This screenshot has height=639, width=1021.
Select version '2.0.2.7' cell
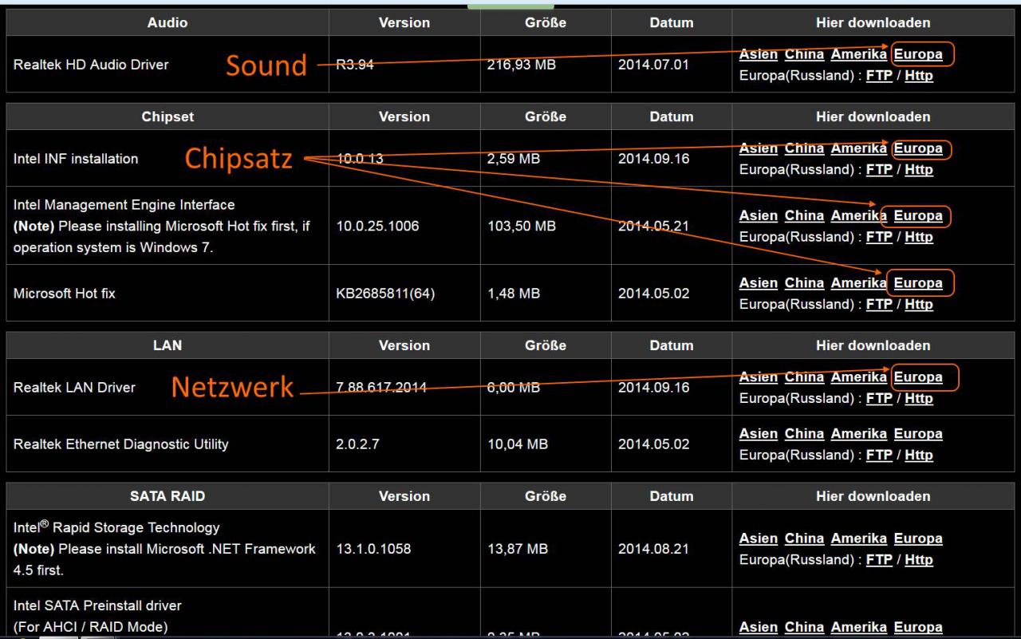click(x=404, y=444)
